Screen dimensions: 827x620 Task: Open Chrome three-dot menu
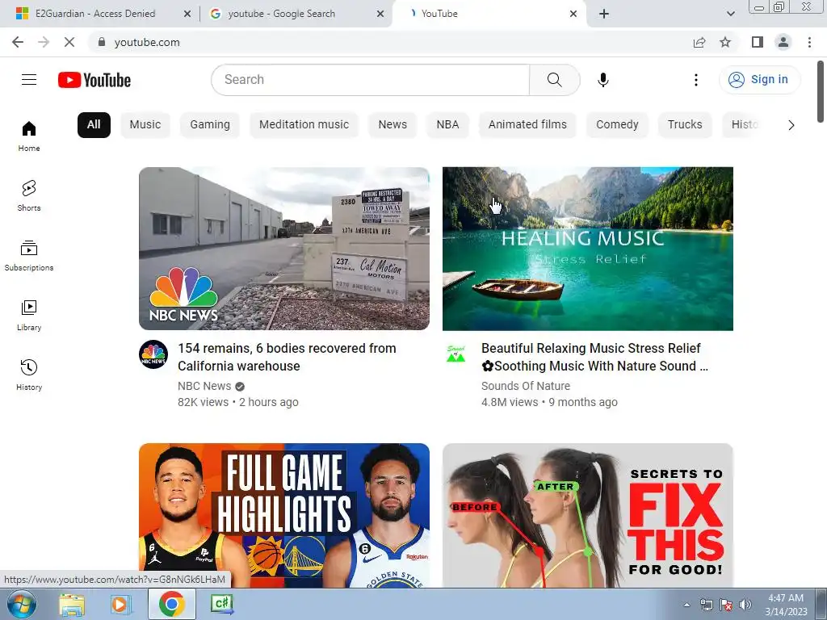tap(809, 42)
